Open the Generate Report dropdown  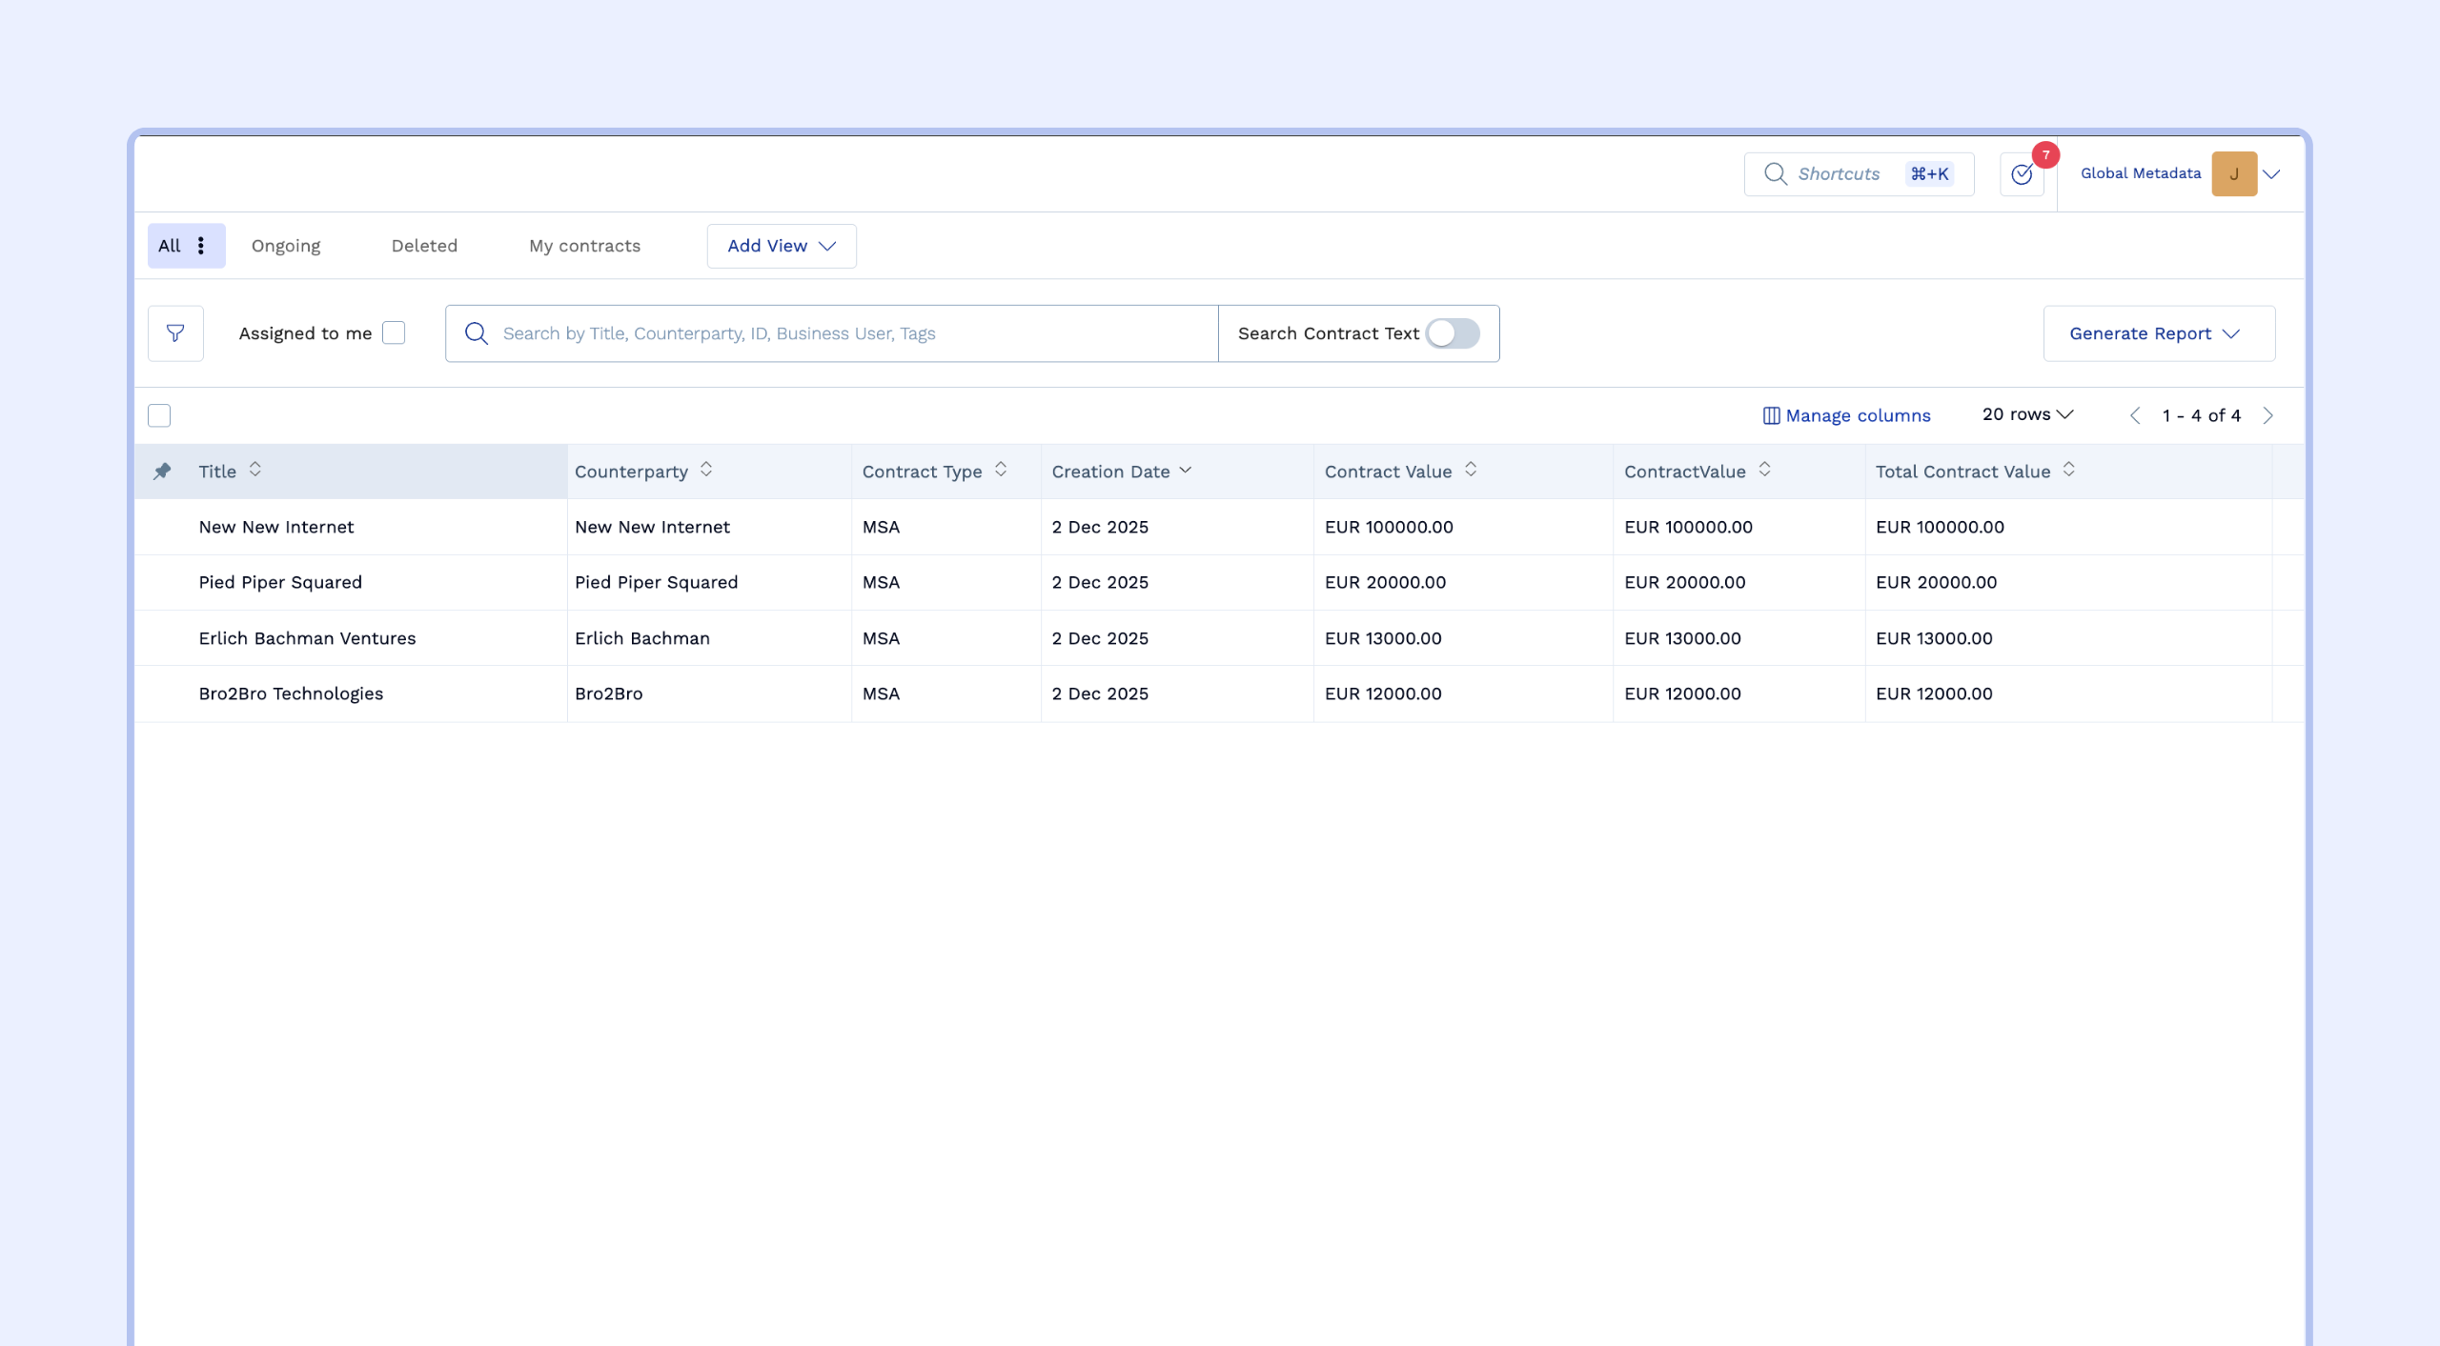tap(2158, 333)
